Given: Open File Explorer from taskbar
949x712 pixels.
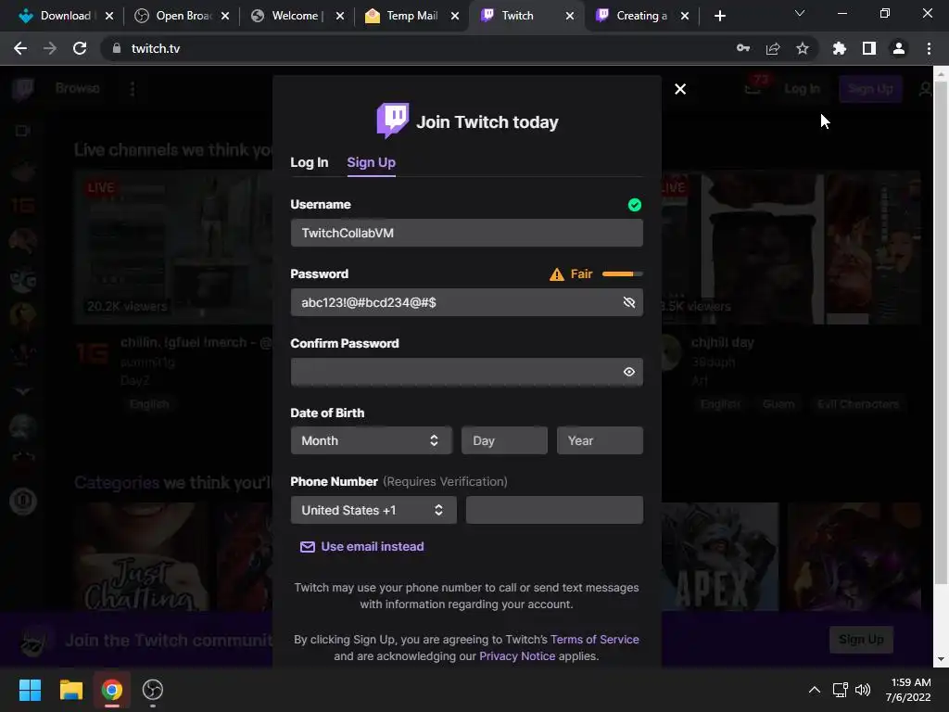Looking at the screenshot, I should tap(70, 690).
